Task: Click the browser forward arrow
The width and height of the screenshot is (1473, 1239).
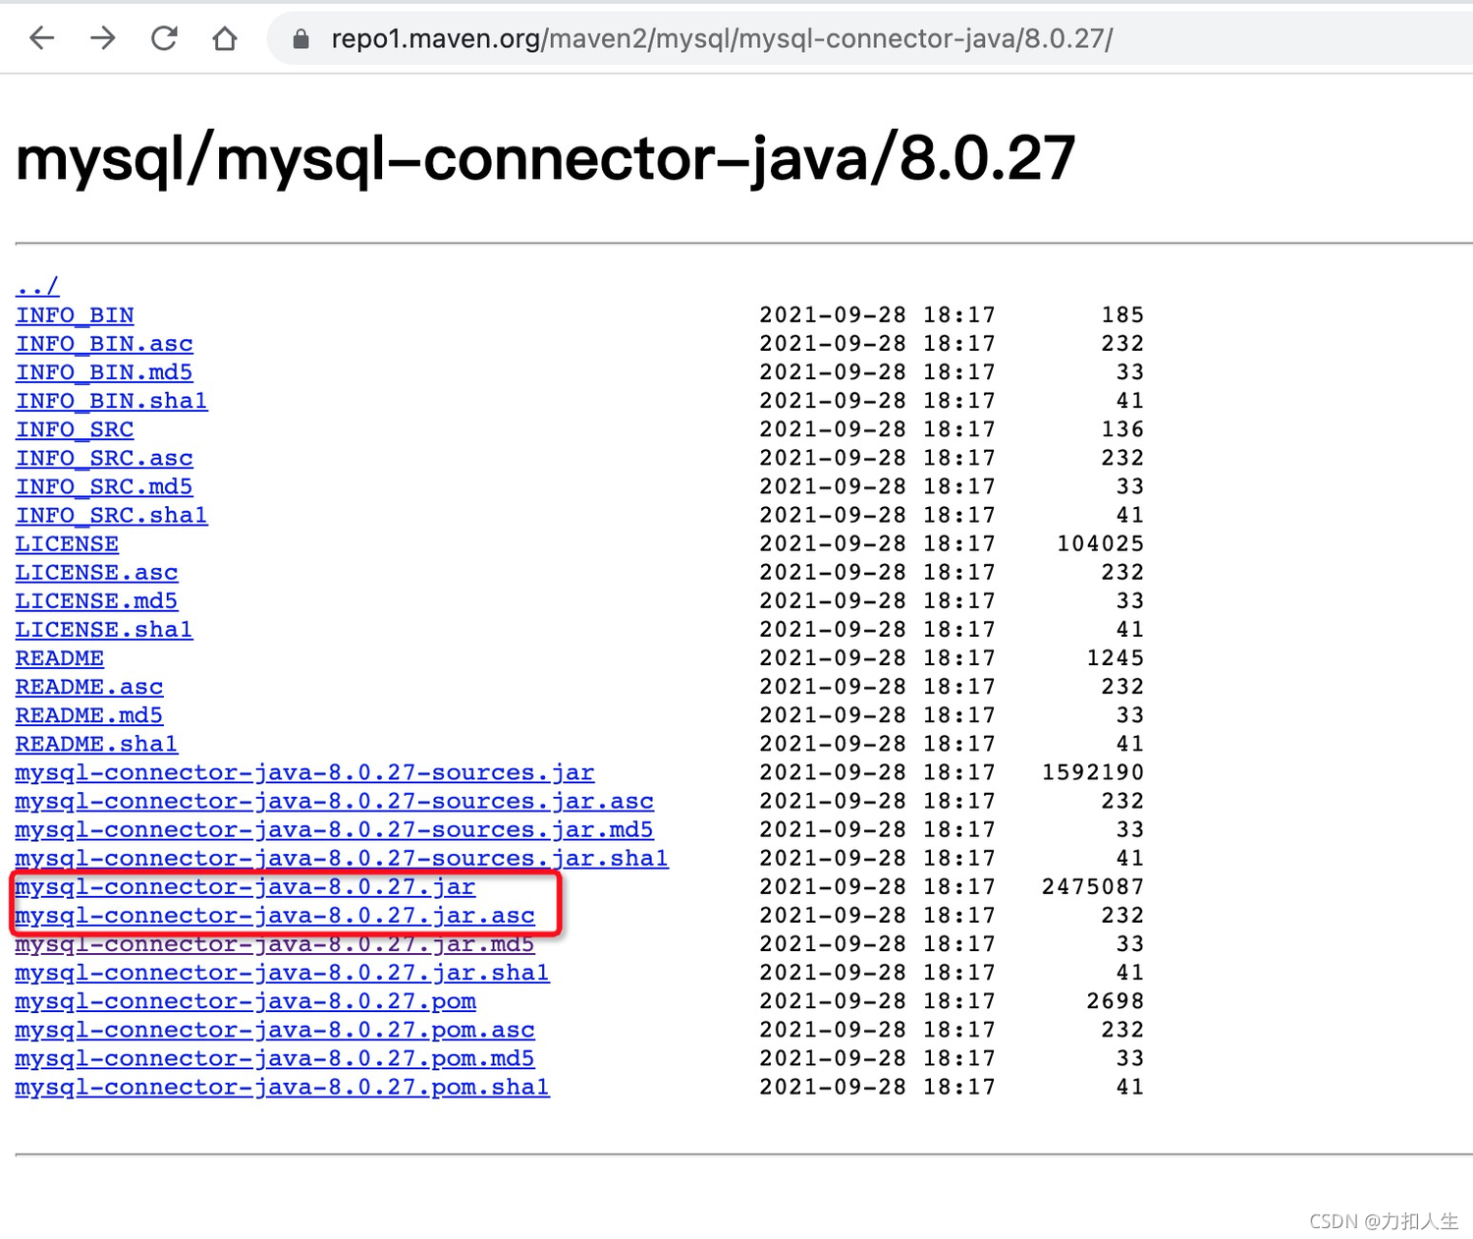Action: click(103, 38)
